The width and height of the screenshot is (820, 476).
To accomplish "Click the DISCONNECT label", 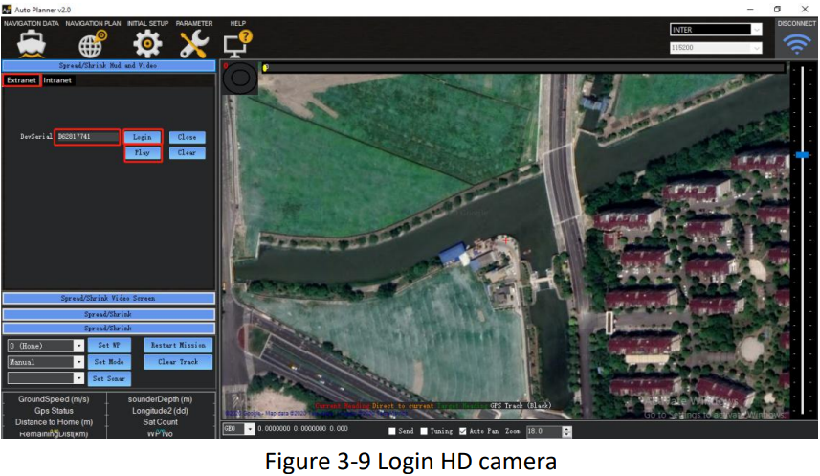I will click(796, 24).
